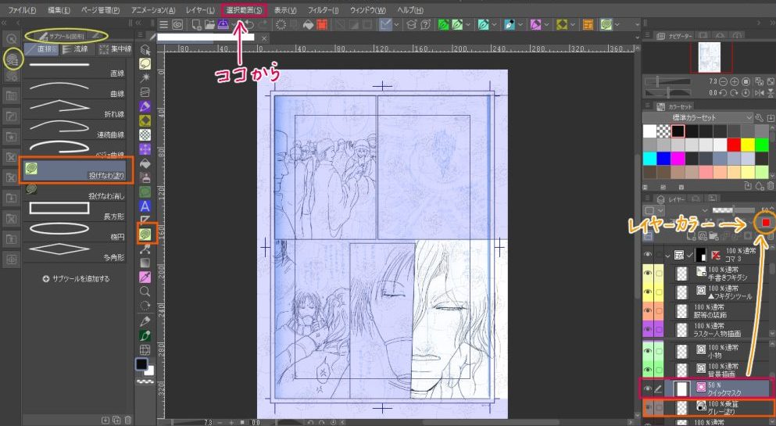Image resolution: width=776 pixels, height=426 pixels.
Task: Open the 選択範囲(S) menu
Action: (244, 10)
